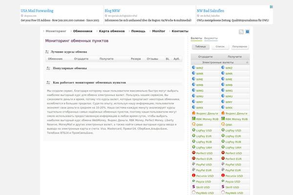
Task: Click LiqPay USD icon in Отдадите column
Action: (x=193, y=130)
